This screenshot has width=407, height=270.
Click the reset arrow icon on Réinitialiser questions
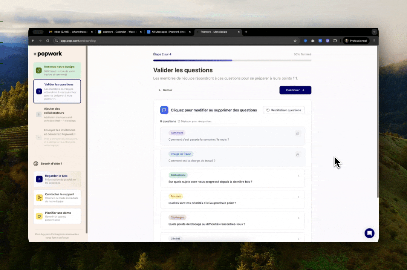pyautogui.click(x=267, y=110)
